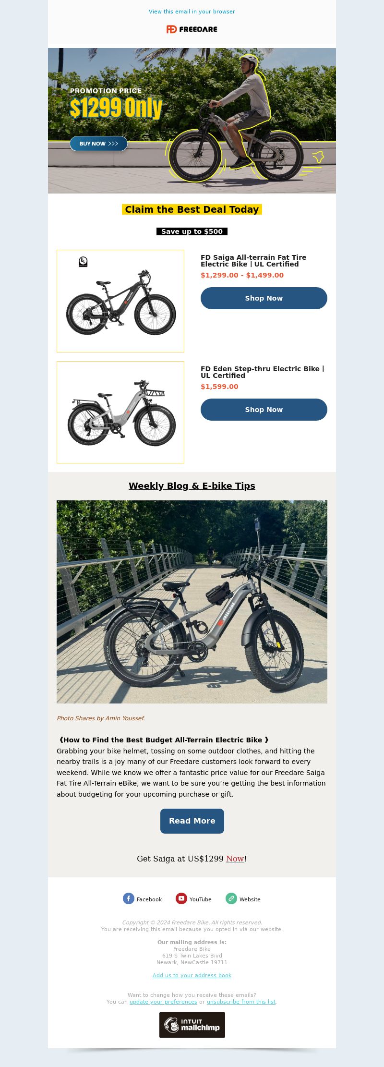Click Shop Now for FD Eden bike
Viewport: 384px width, 1067px height.
264,410
